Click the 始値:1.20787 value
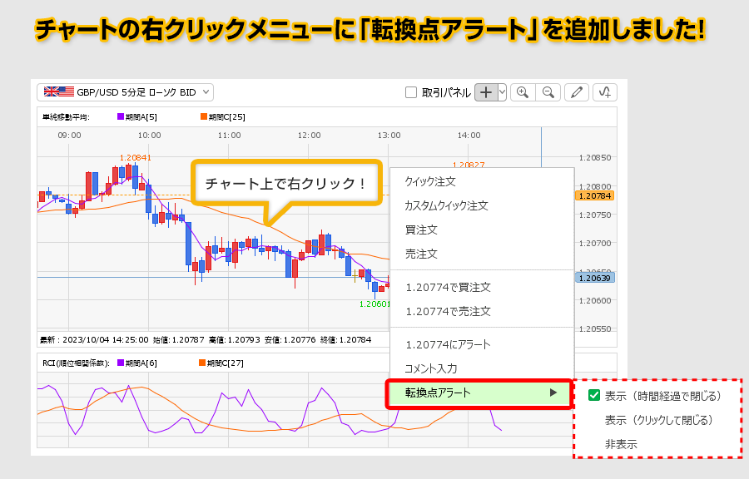The image size is (749, 479). [179, 339]
